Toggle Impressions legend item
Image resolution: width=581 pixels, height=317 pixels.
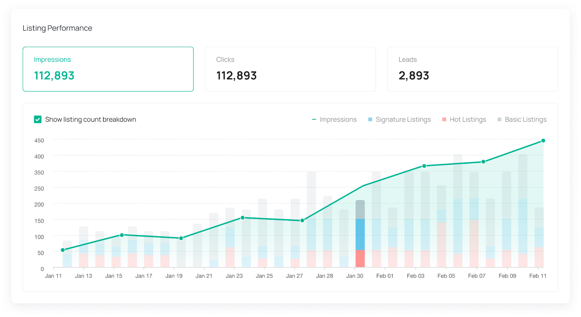pos(334,119)
